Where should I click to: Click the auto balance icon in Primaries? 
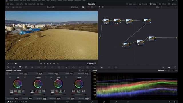click(x=7, y=73)
